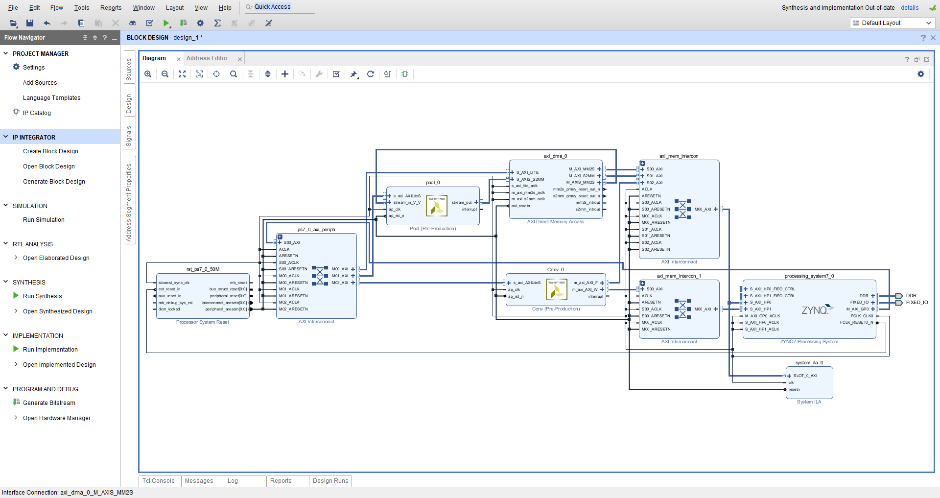
Task: Open Language Templates
Action: pos(52,98)
